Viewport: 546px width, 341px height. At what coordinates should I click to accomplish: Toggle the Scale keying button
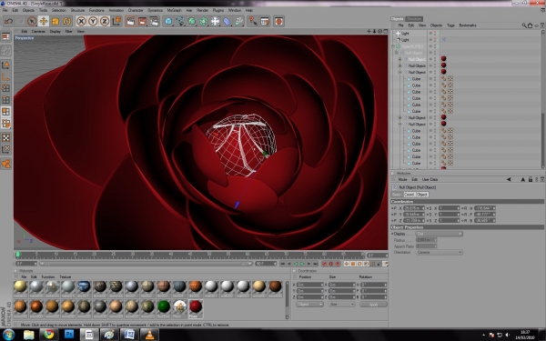coord(353,264)
